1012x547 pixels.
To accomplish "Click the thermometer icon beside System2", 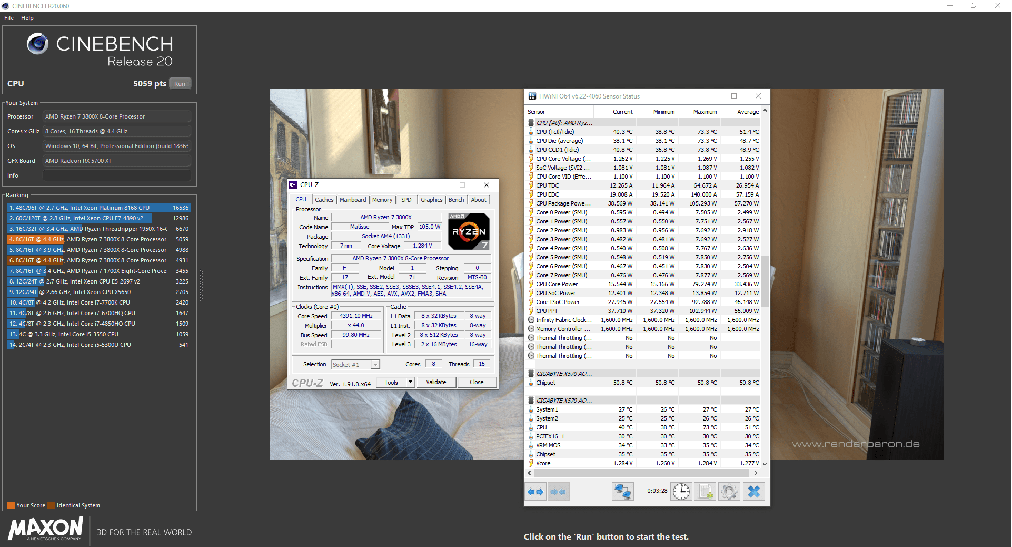I will point(531,418).
